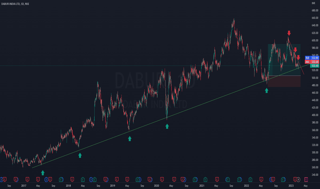Open the green earnings marker just before Sep 2018
The height and width of the screenshot is (189, 320).
click(94, 179)
